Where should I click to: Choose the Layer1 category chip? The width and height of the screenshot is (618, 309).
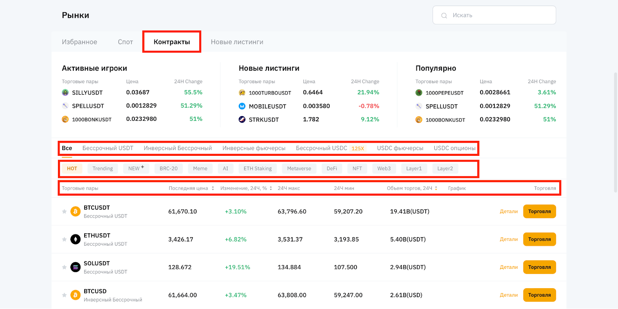[x=414, y=169]
